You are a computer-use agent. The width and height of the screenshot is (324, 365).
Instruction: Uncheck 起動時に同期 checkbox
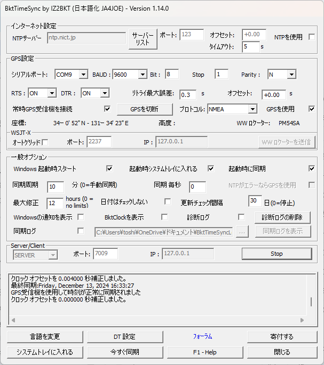pyautogui.click(x=311, y=168)
